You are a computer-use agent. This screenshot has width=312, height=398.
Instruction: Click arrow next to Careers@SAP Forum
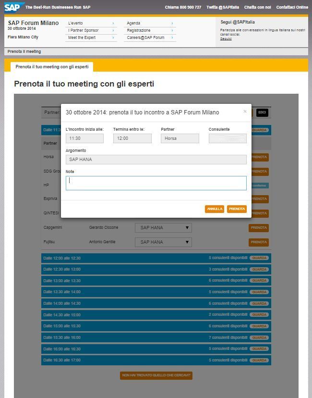(x=172, y=37)
